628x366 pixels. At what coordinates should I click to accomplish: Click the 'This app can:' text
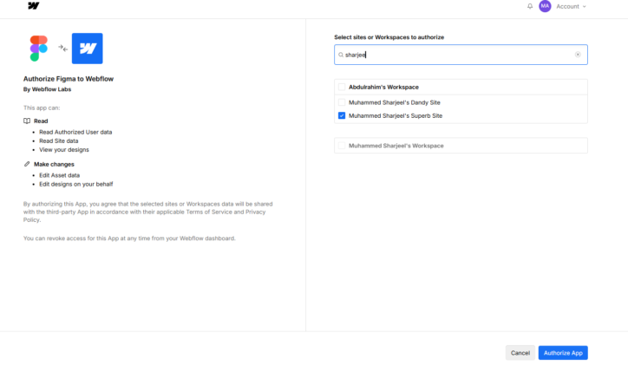tap(42, 108)
